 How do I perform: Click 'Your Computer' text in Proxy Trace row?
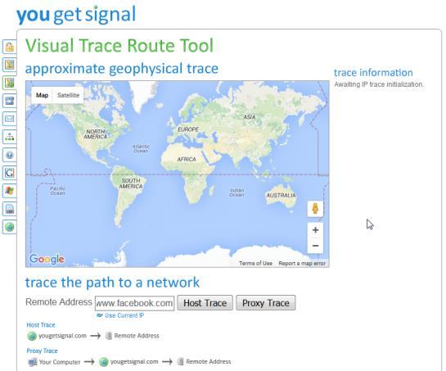point(60,362)
